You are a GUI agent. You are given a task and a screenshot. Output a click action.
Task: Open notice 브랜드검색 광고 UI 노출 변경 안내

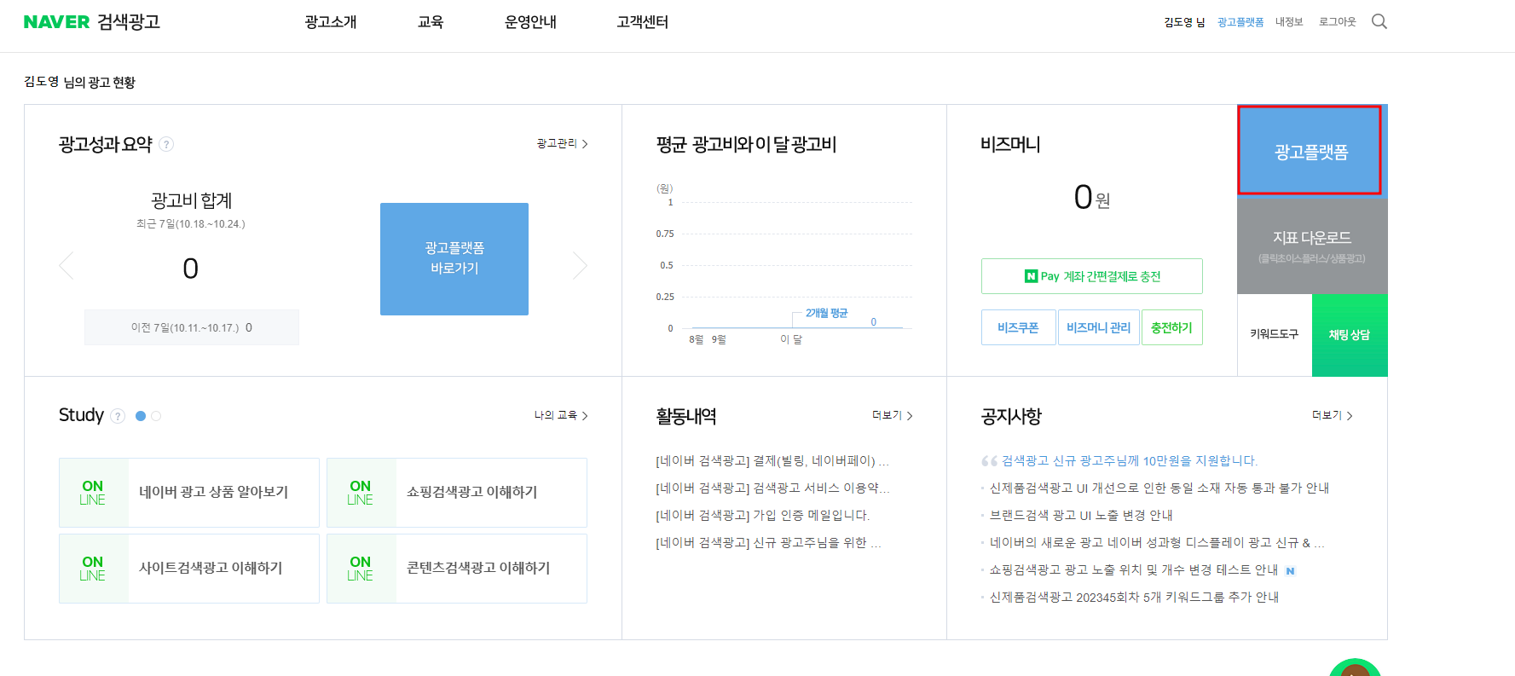[1081, 516]
